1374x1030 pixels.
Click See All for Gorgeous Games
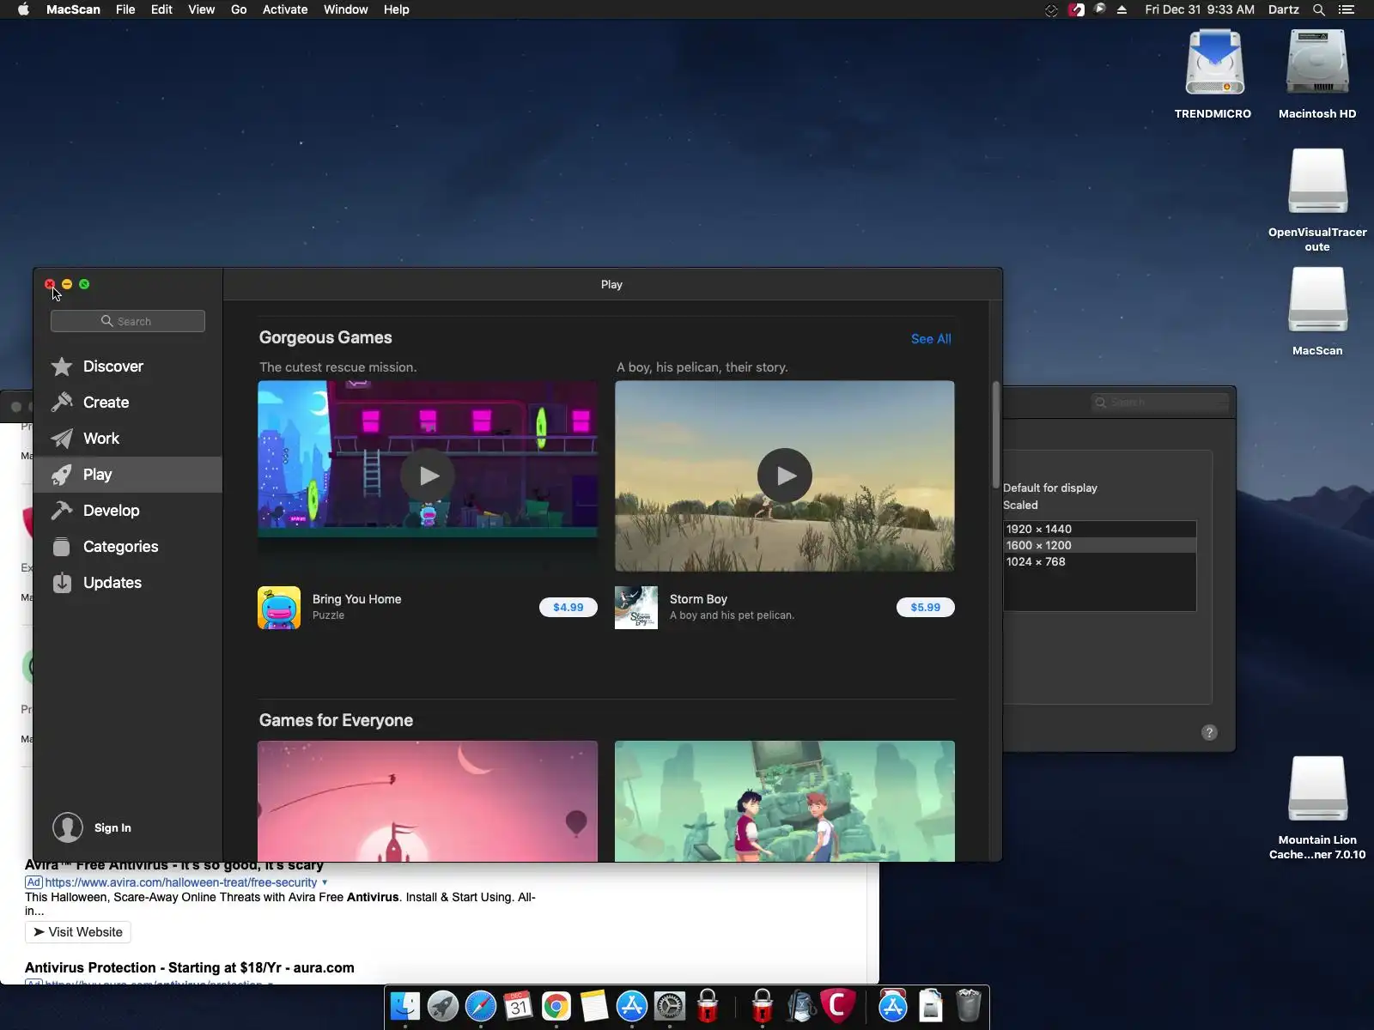point(931,339)
